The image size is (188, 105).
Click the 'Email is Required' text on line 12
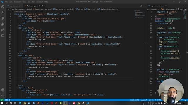pyautogui.click(x=37, y=39)
